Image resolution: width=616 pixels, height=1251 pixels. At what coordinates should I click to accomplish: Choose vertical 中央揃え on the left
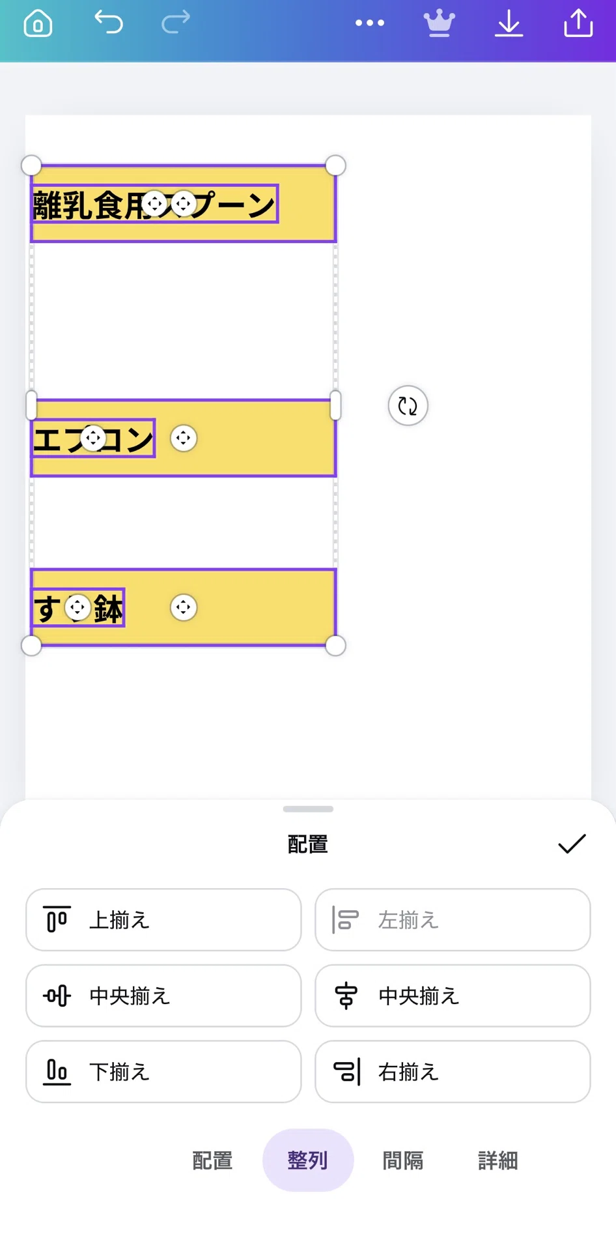[163, 996]
